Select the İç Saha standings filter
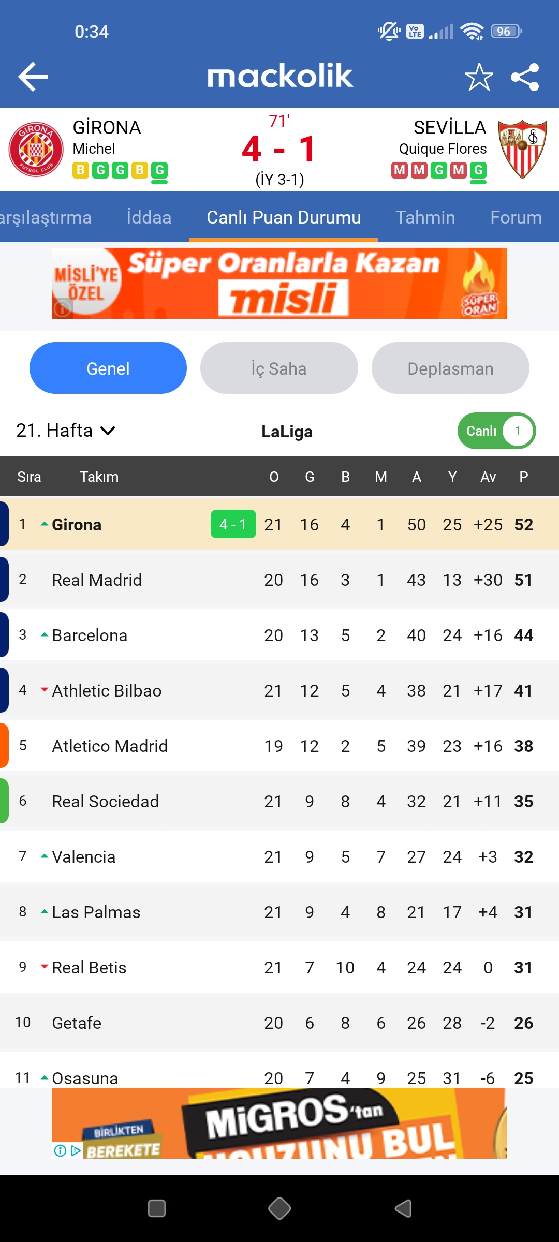The image size is (559, 1242). click(x=279, y=368)
